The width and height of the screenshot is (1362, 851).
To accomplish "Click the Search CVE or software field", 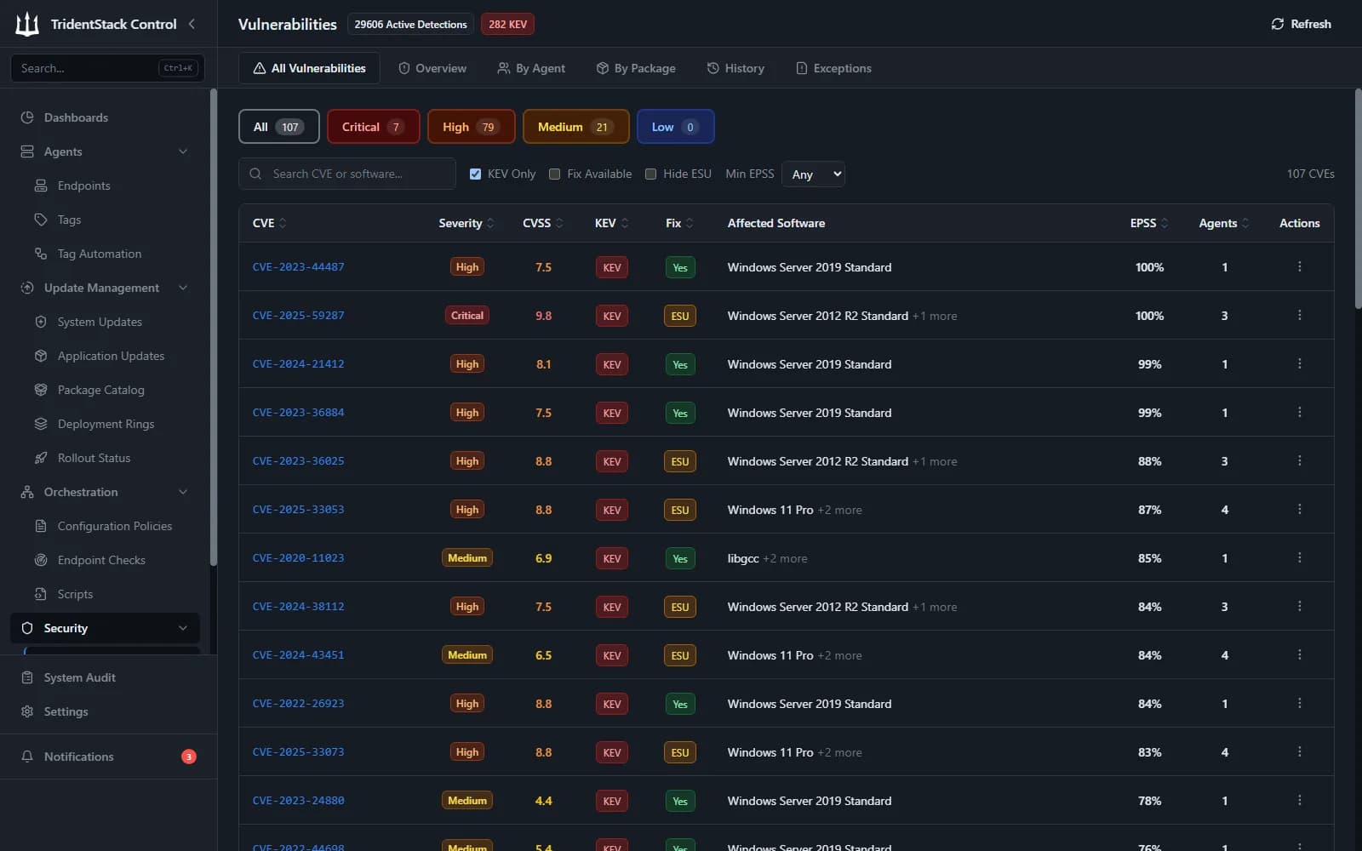I will [x=347, y=174].
